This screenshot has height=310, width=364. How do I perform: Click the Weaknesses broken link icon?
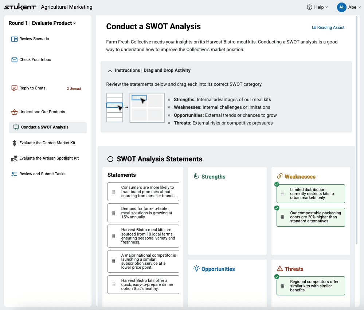click(x=280, y=176)
